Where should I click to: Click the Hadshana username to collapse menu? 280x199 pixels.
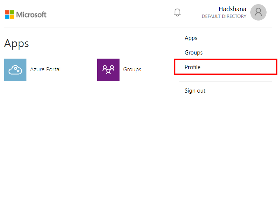[232, 9]
